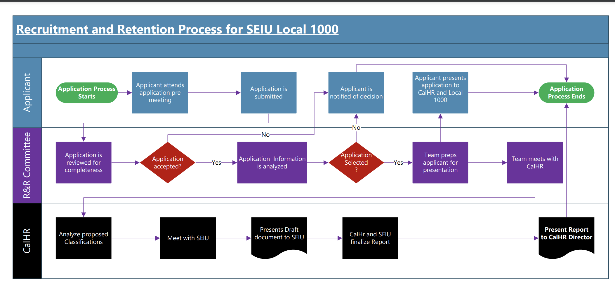
Task: Click the Application Selected? decision diamond
Action: (356, 163)
